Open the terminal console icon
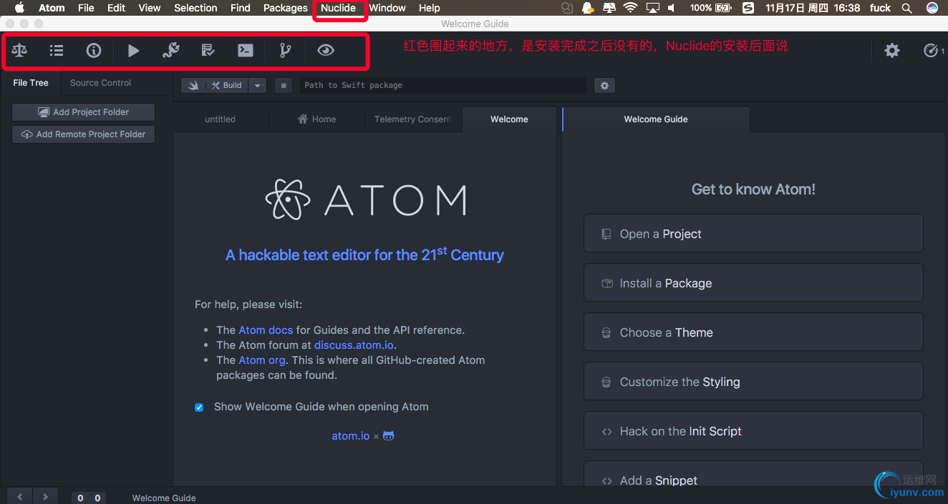 245,51
